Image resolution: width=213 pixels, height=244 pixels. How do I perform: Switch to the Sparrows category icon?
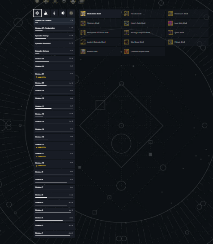point(54,13)
